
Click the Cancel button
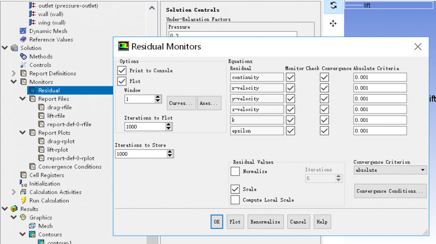click(x=298, y=222)
